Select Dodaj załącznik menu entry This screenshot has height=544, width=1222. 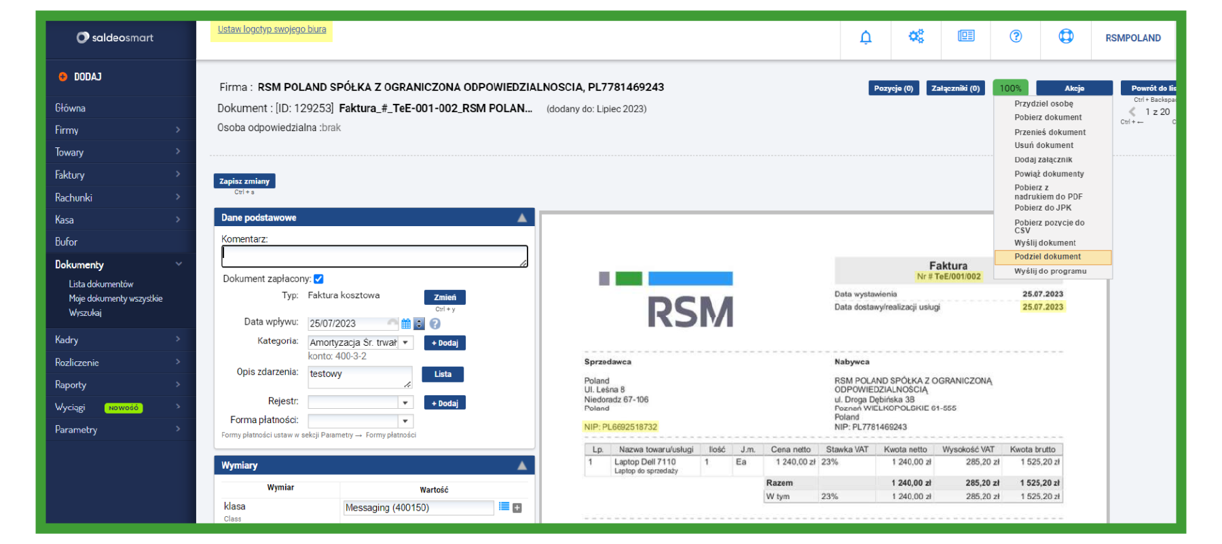coord(1043,160)
